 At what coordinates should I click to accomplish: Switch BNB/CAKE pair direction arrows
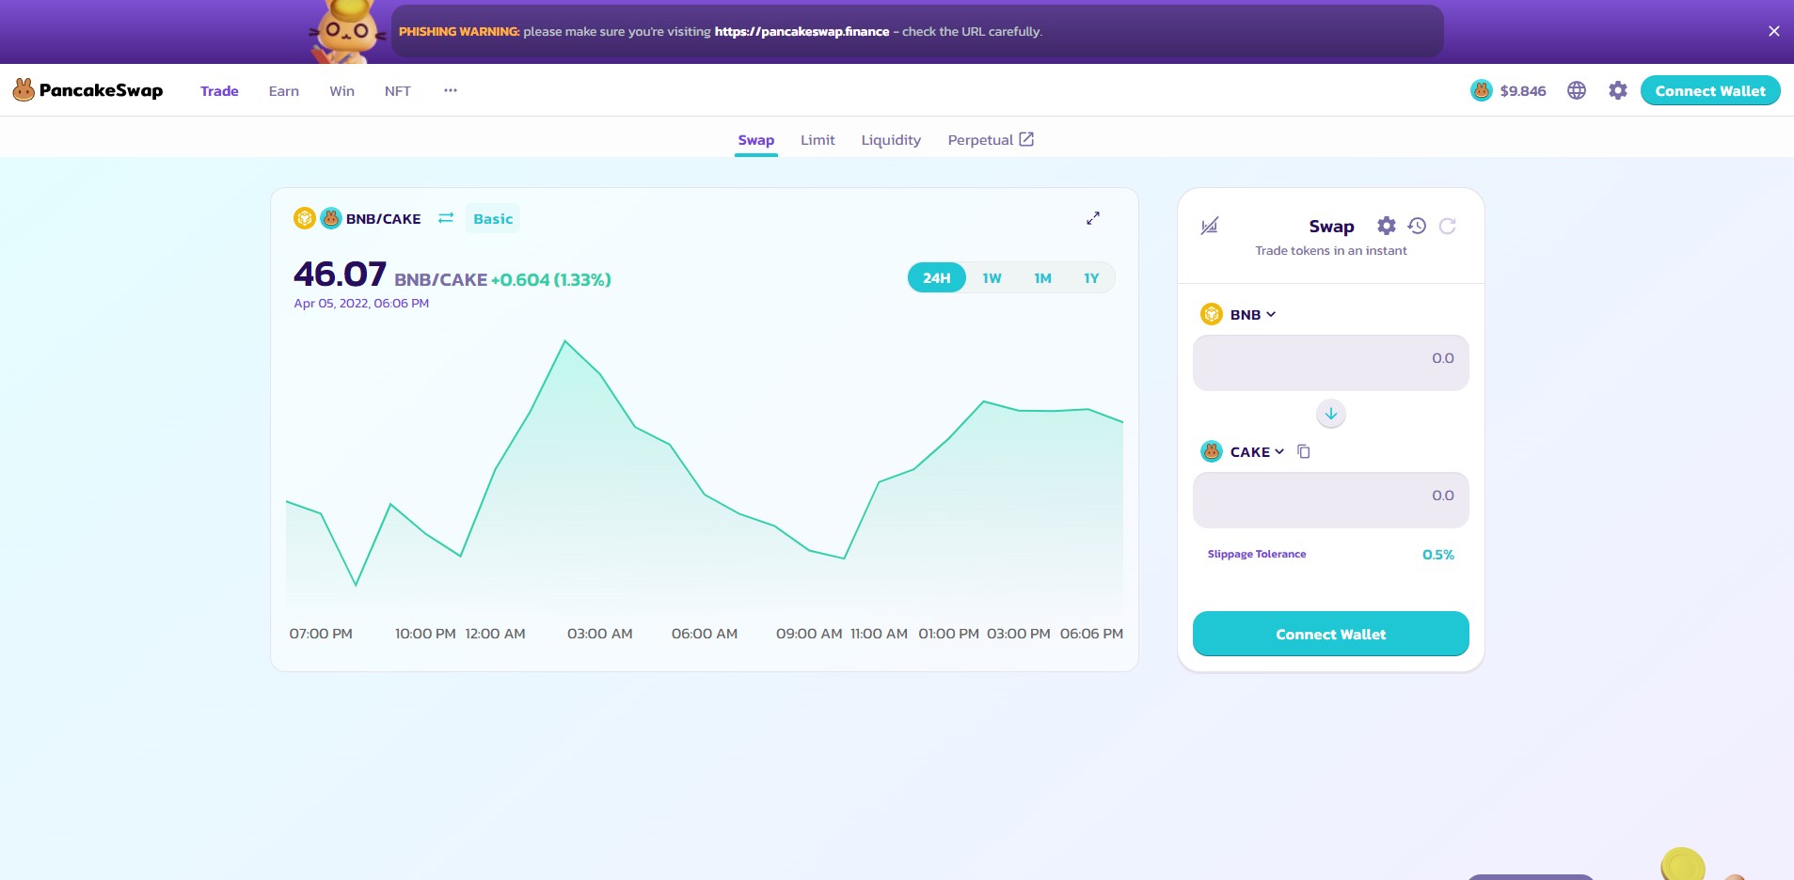point(446,218)
